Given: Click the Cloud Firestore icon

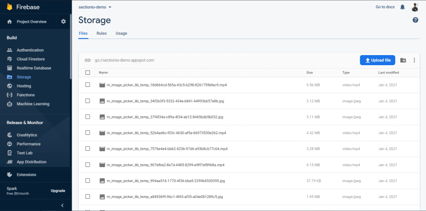Looking at the screenshot, I should 10,59.
